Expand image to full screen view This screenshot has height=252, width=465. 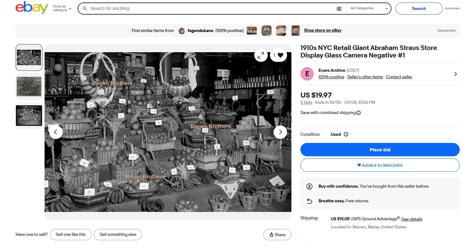tap(261, 55)
